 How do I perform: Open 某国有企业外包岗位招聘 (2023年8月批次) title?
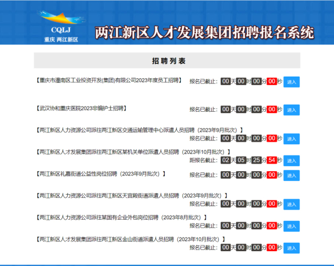(x=121, y=218)
